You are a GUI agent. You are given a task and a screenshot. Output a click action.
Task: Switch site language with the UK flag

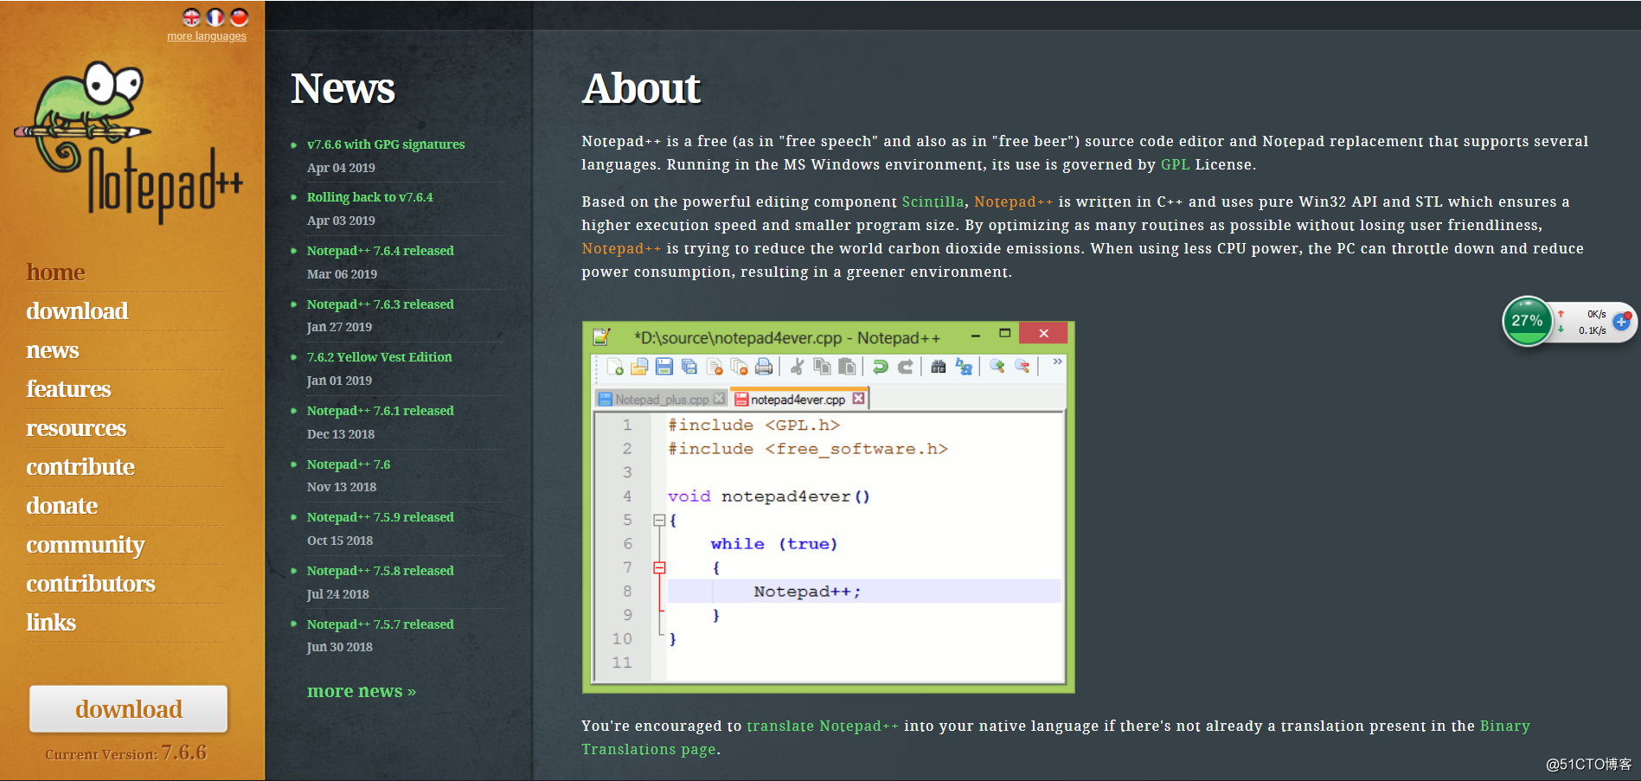(191, 17)
